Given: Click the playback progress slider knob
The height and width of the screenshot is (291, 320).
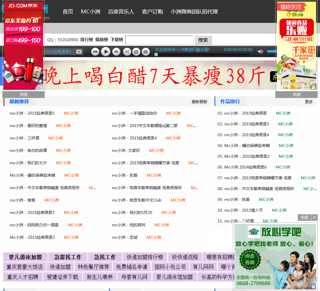Looking at the screenshot, I should [156, 55].
